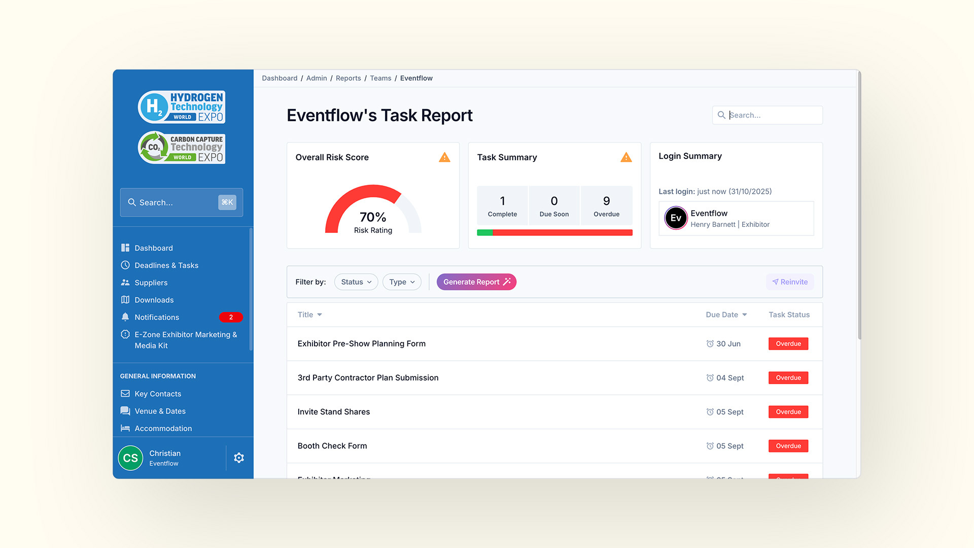Open the Type filter dropdown
The height and width of the screenshot is (548, 974).
[401, 282]
